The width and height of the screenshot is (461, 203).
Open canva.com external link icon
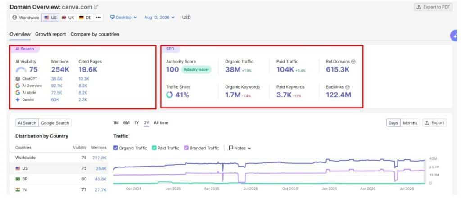96,7
